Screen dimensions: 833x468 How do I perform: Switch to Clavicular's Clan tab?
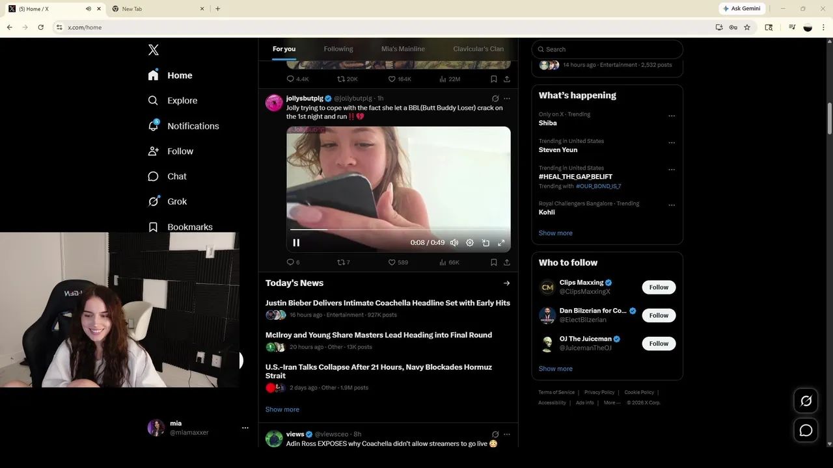478,49
